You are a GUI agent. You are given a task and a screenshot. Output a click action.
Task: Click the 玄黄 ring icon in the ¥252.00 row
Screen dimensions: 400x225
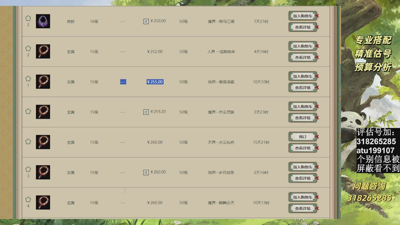click(x=43, y=52)
